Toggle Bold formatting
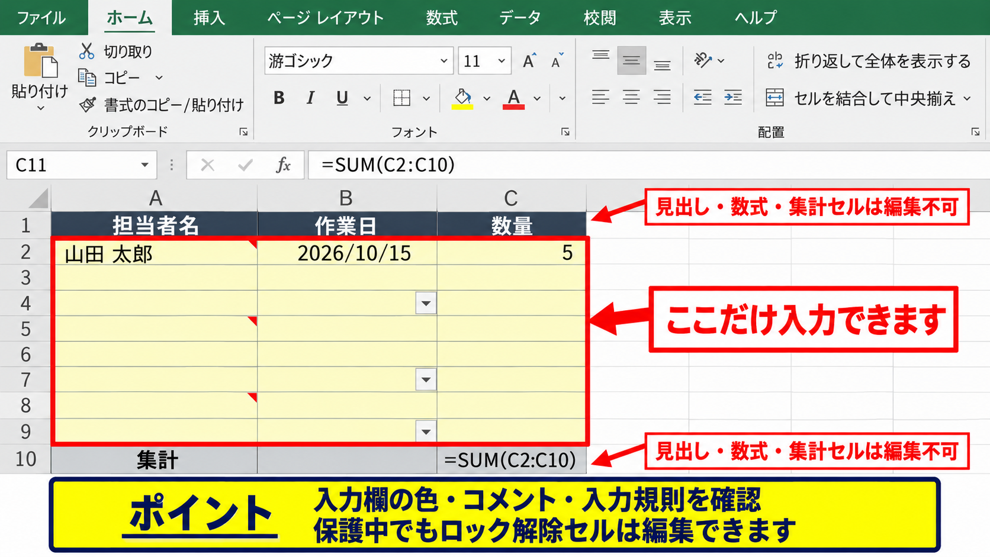 pyautogui.click(x=279, y=98)
